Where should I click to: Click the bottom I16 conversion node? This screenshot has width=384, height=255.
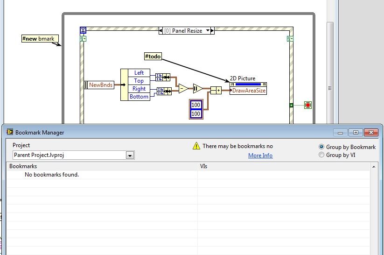[164, 92]
